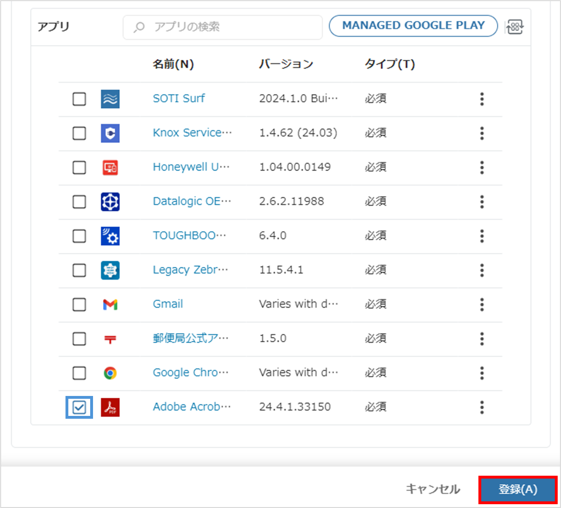Open the Knox Service app link

tap(192, 133)
